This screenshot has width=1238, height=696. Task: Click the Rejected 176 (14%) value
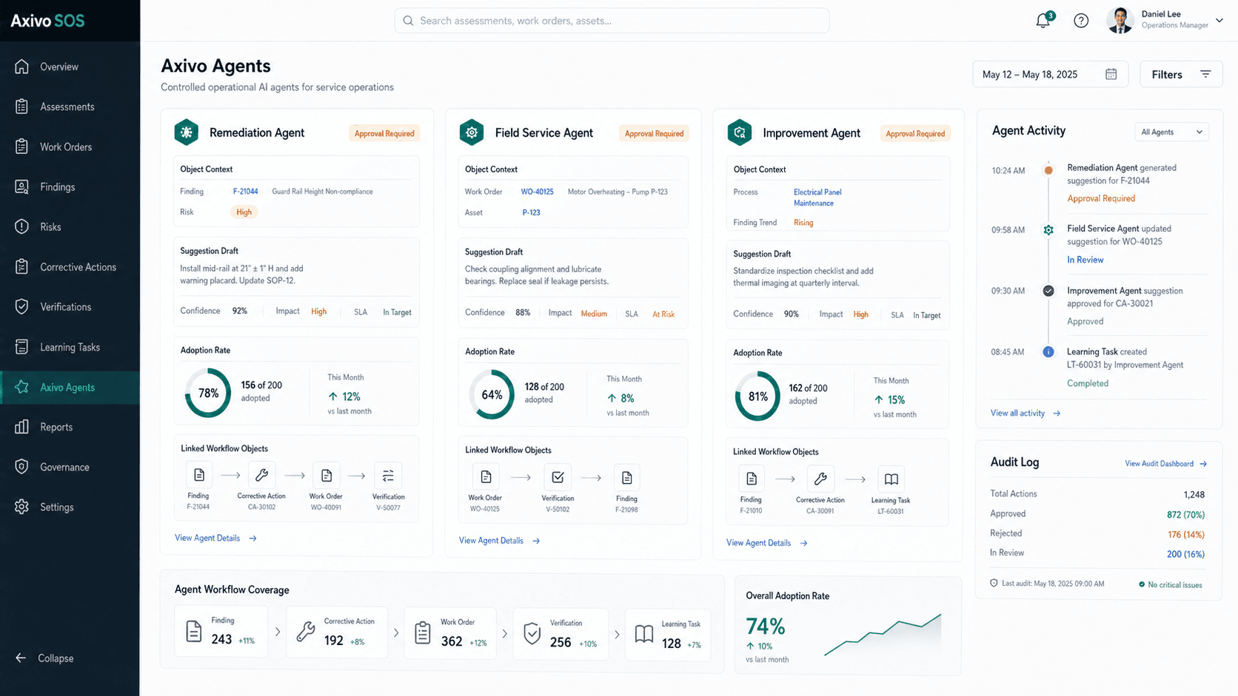(x=1186, y=534)
